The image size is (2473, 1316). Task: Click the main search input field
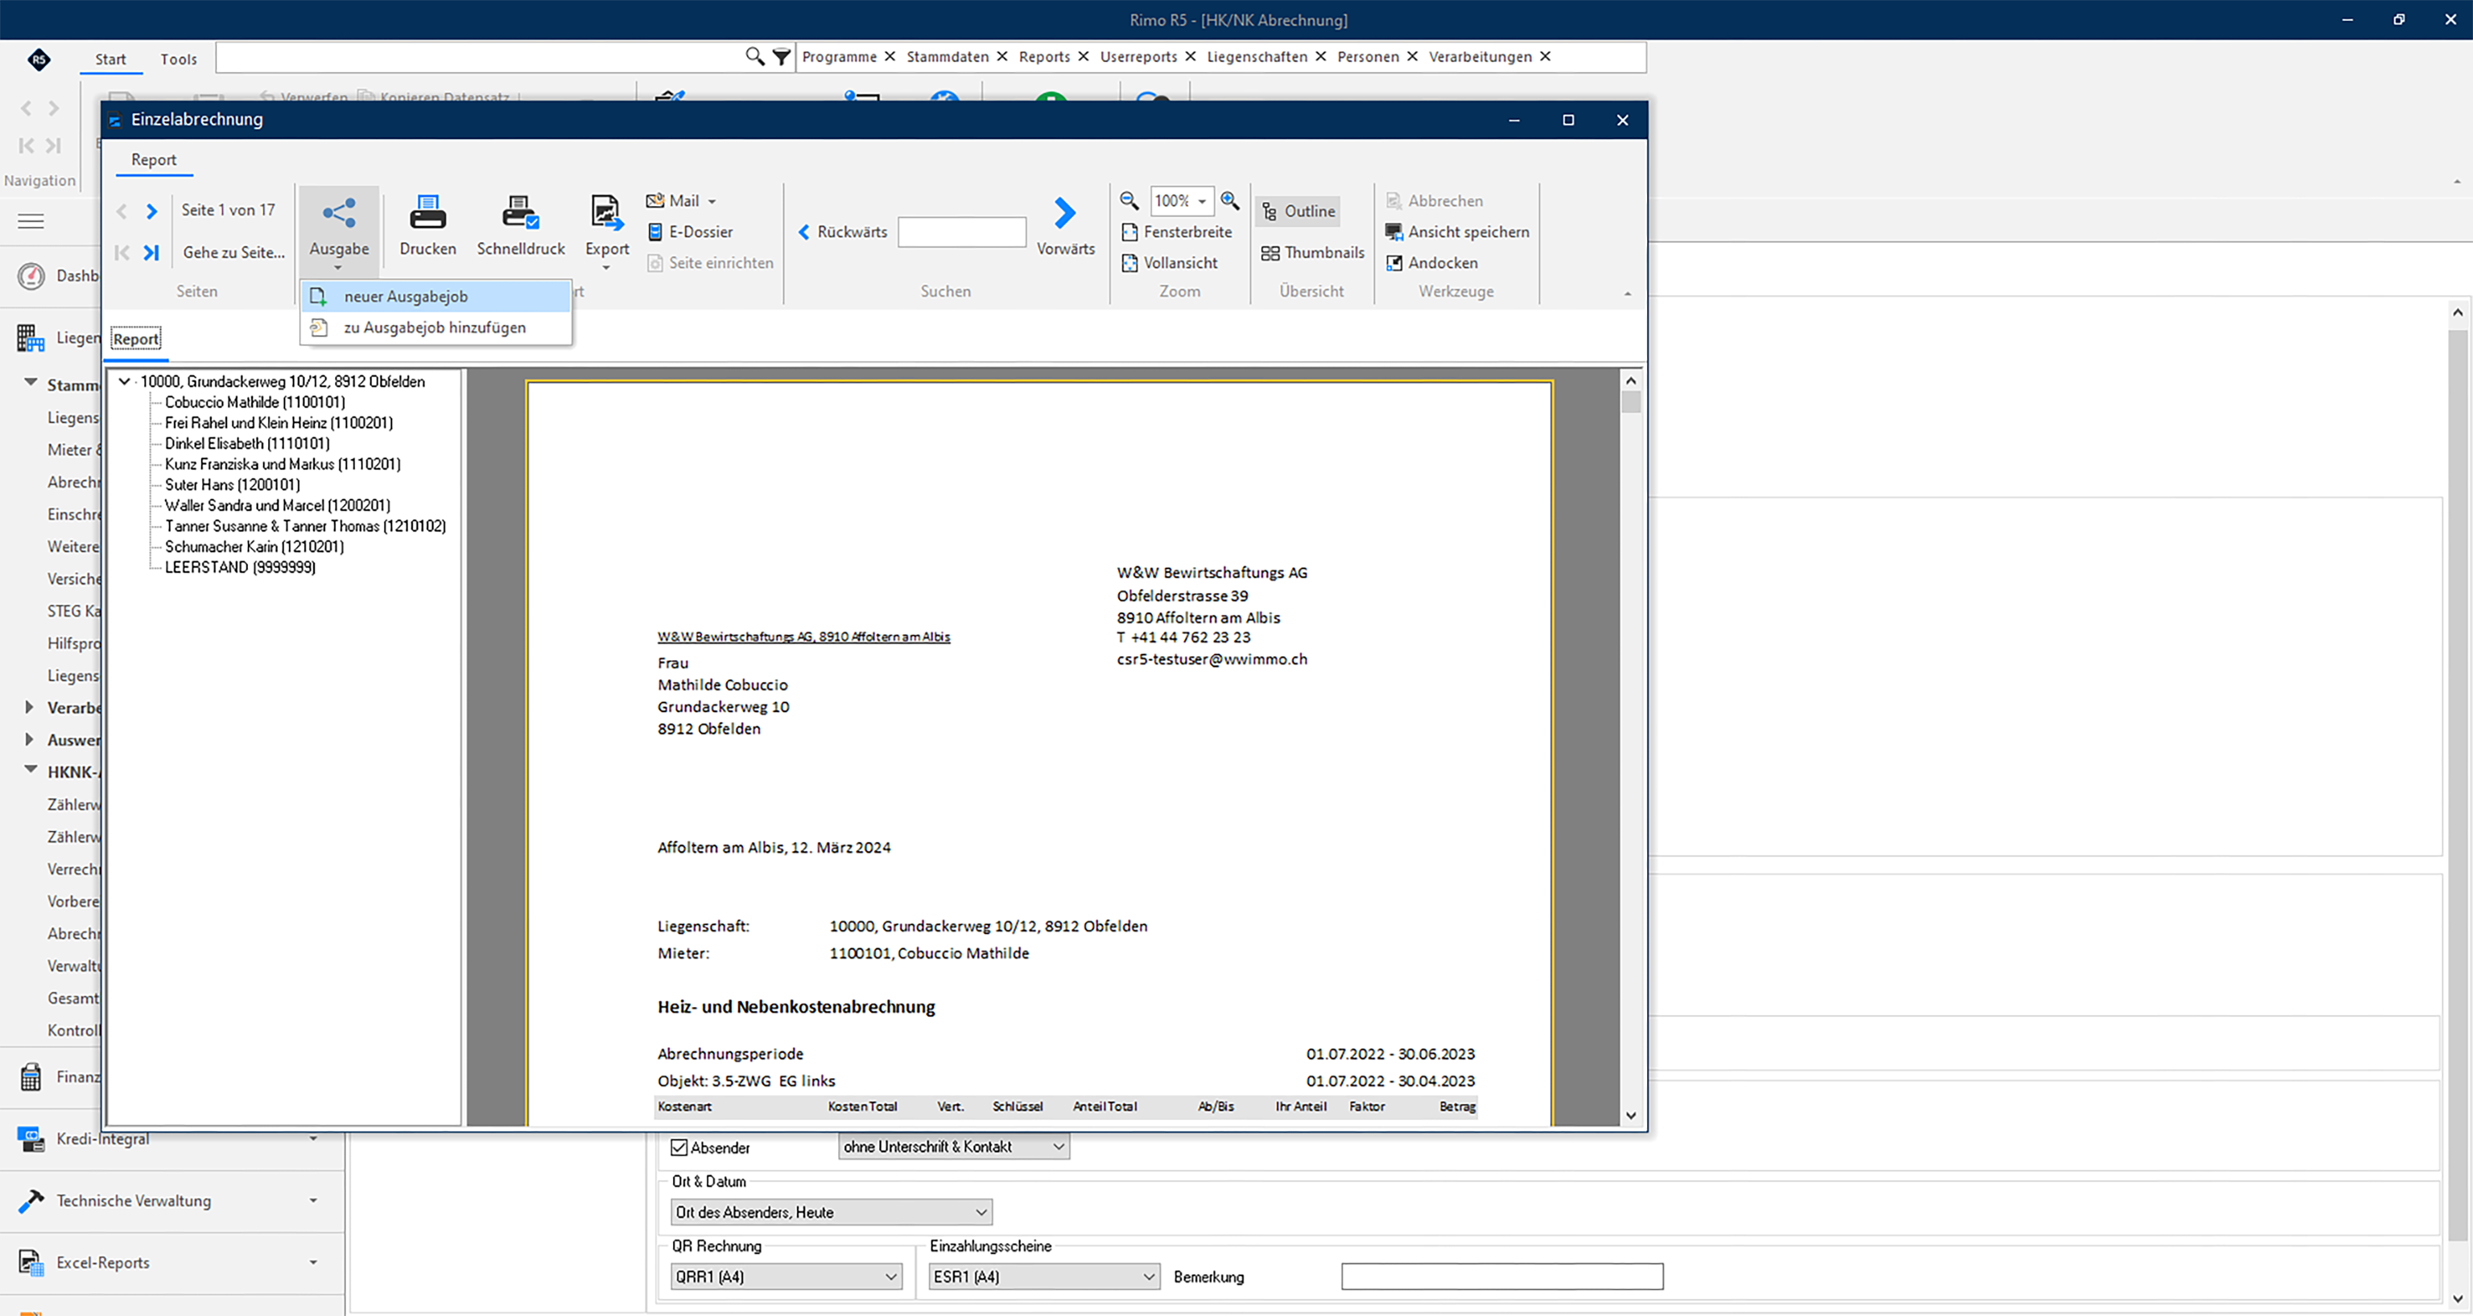(480, 57)
